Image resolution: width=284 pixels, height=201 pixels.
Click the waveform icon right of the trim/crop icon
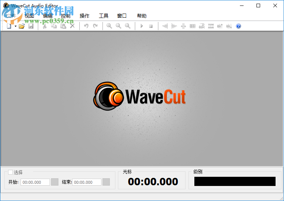click(193, 26)
